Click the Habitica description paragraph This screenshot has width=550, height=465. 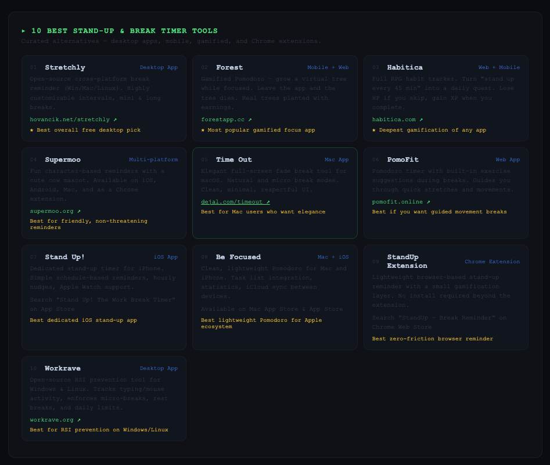pos(443,93)
